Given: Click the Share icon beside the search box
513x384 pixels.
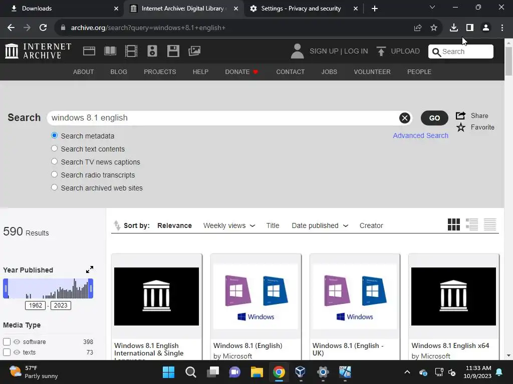Looking at the screenshot, I should click(x=461, y=115).
